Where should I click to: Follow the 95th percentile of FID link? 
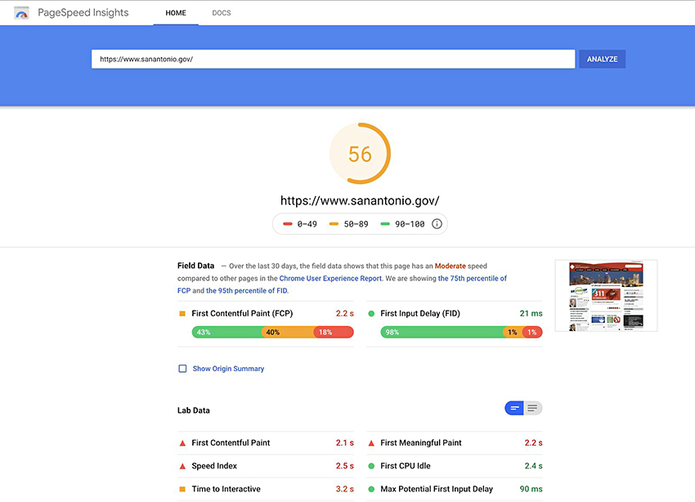coord(246,291)
